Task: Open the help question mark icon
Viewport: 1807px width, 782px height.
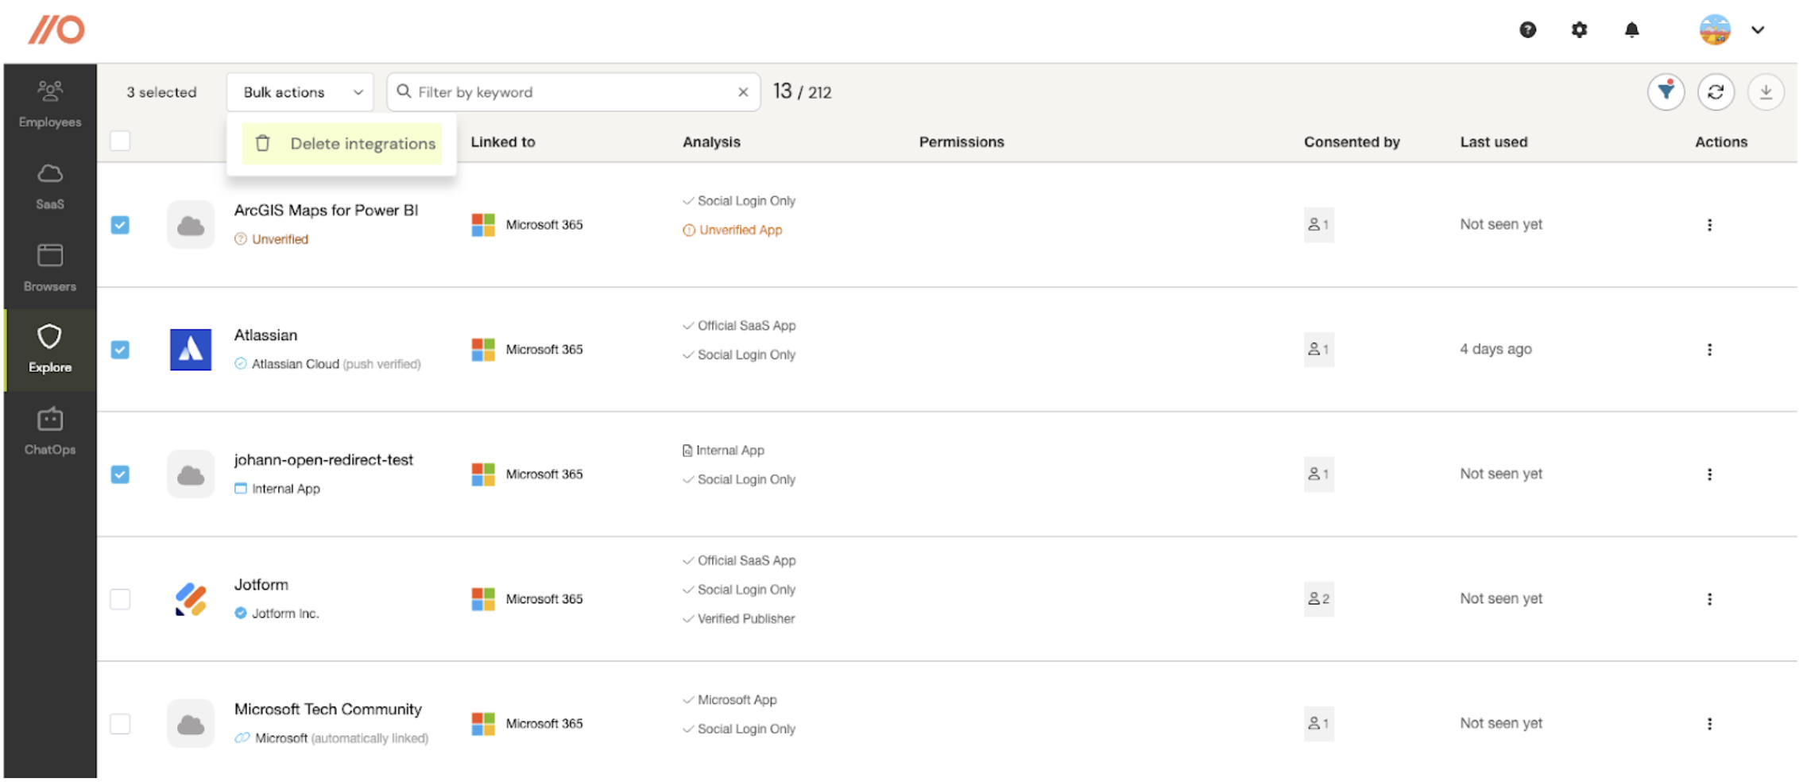Action: [1527, 30]
